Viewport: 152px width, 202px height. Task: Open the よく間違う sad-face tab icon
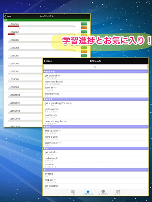(103, 191)
